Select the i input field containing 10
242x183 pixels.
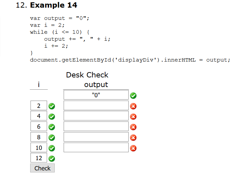[39, 147]
